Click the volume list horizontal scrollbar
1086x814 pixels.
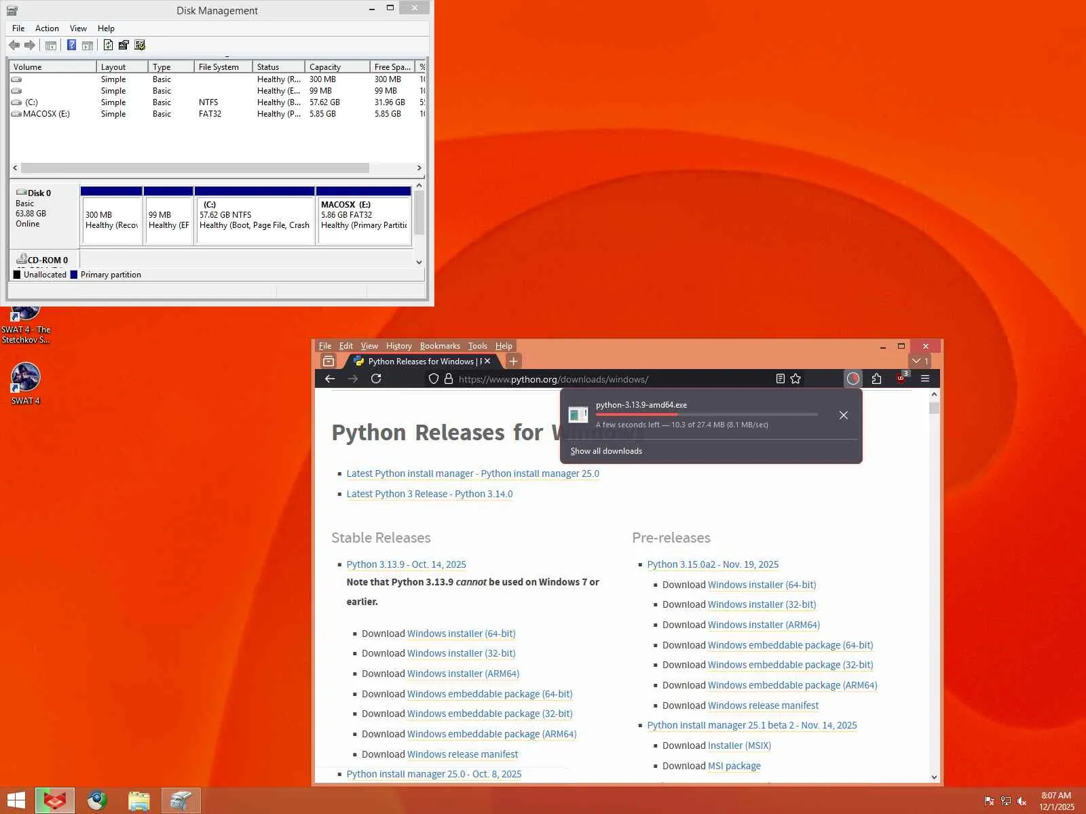click(x=195, y=168)
